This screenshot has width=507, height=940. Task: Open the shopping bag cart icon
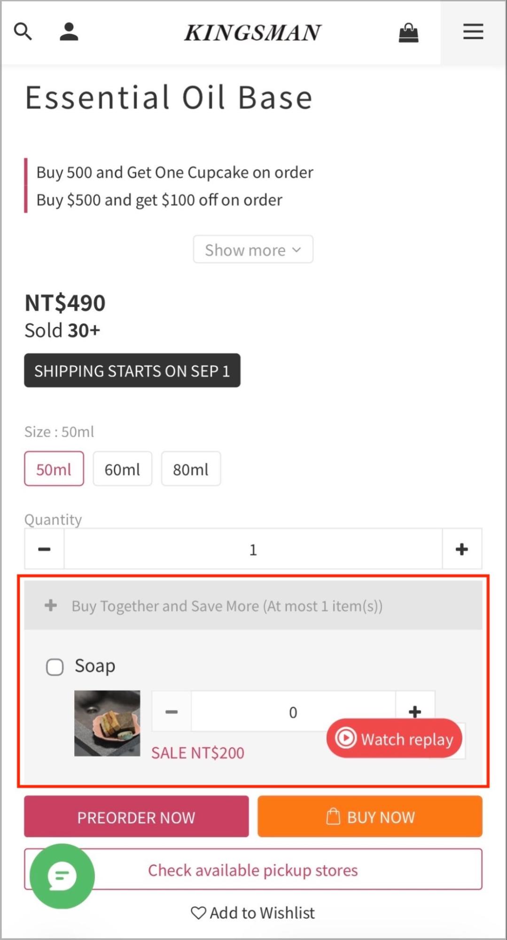point(408,32)
